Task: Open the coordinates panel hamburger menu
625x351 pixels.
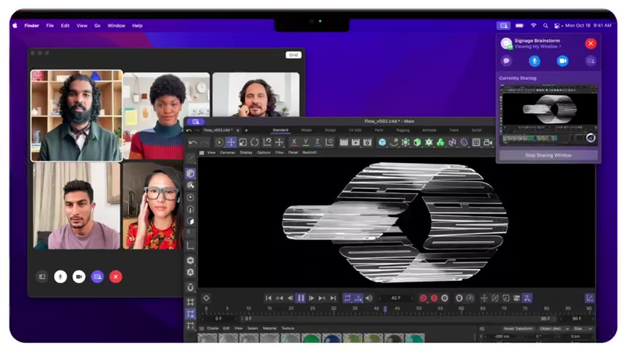Action: pos(482,329)
